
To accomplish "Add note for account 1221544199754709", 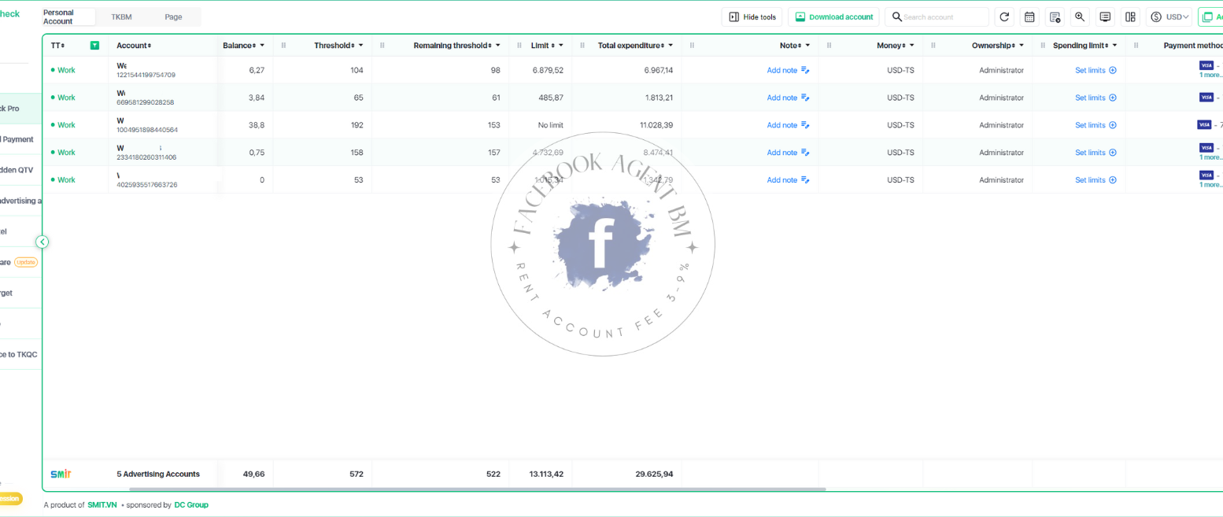I will click(x=788, y=70).
